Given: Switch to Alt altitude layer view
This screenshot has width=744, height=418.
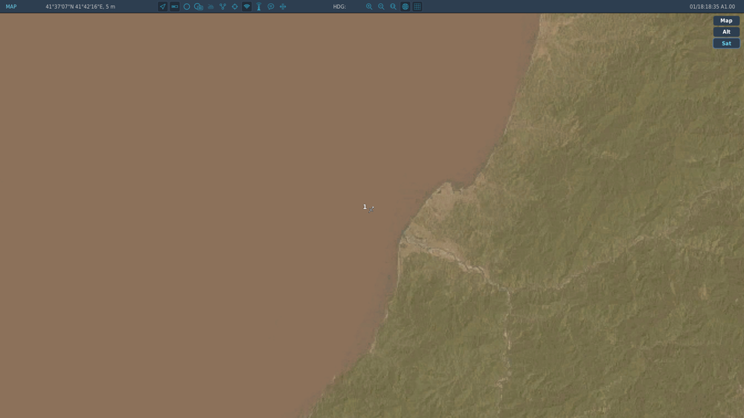Looking at the screenshot, I should [x=726, y=32].
